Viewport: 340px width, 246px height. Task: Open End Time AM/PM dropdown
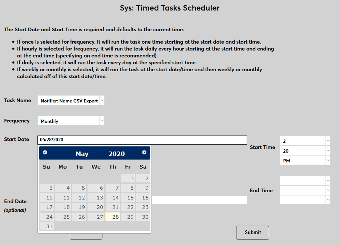[x=305, y=200]
